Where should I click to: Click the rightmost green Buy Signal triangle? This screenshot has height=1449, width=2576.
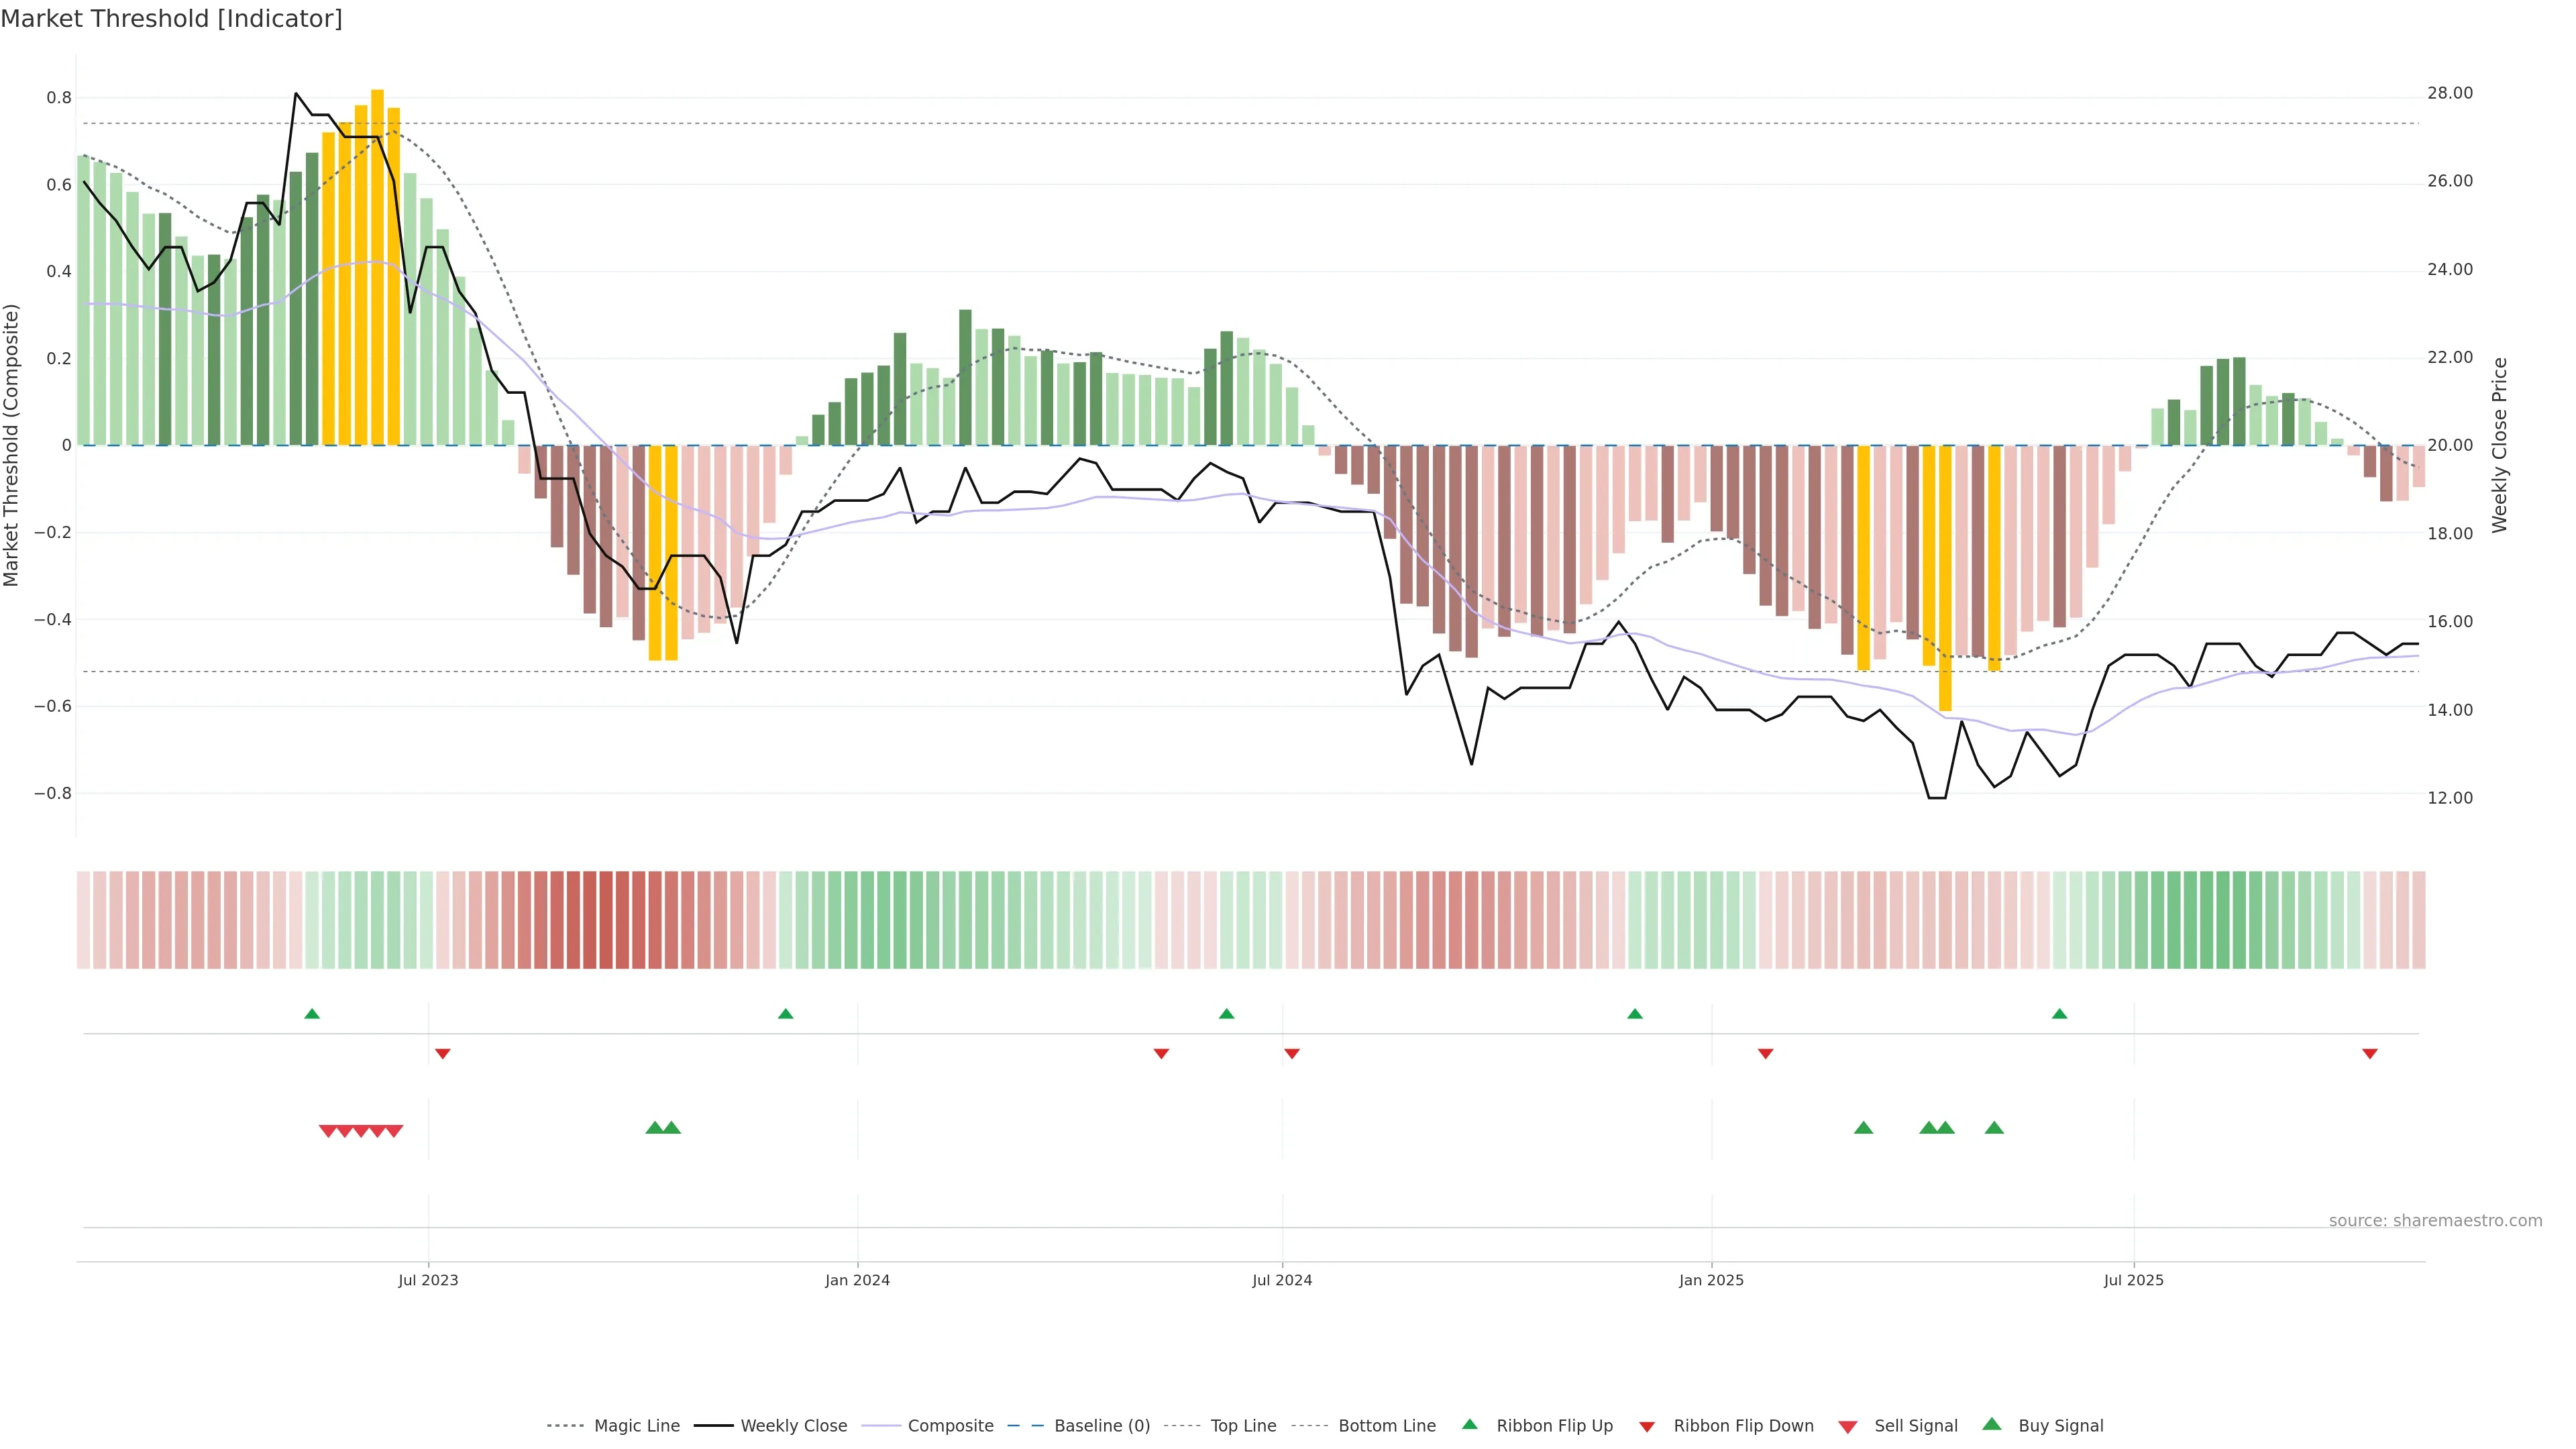pyautogui.click(x=1994, y=1128)
